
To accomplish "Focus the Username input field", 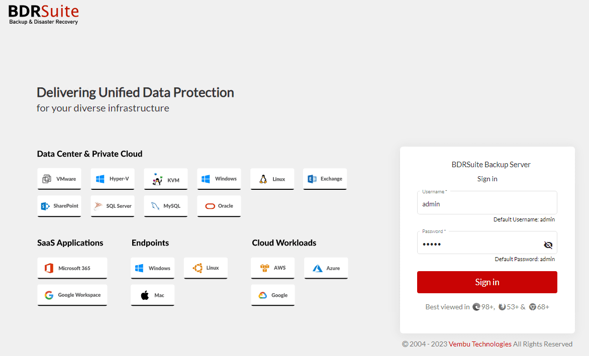I will click(x=486, y=204).
